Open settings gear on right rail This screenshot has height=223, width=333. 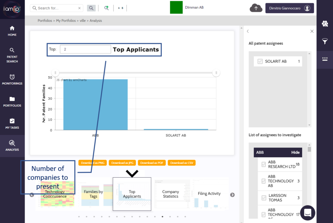click(x=325, y=23)
